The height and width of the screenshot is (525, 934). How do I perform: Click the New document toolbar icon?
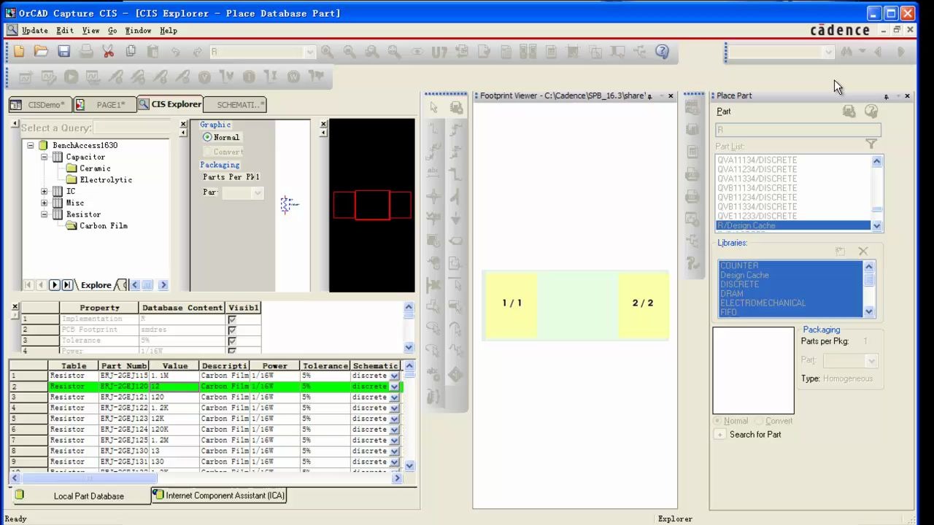point(19,51)
